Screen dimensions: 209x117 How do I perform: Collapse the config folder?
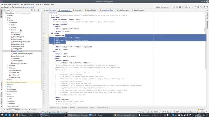click(x=6, y=20)
